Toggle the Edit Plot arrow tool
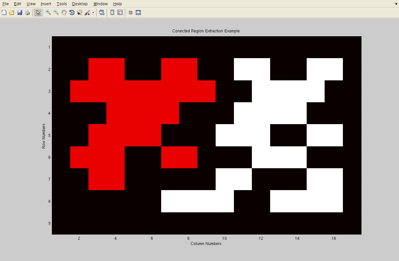This screenshot has height=261, width=399. coord(38,13)
